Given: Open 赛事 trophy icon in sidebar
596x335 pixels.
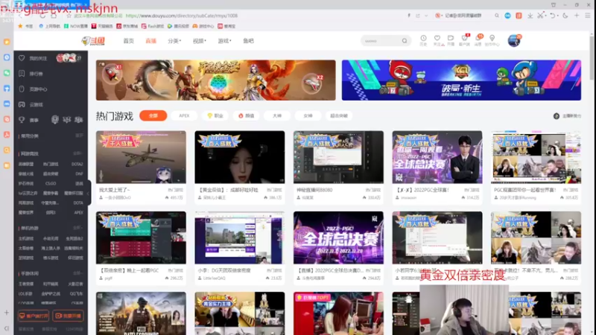Looking at the screenshot, I should 22,120.
